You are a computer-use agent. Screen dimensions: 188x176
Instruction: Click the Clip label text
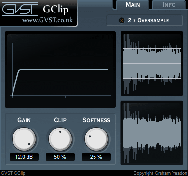(60, 120)
